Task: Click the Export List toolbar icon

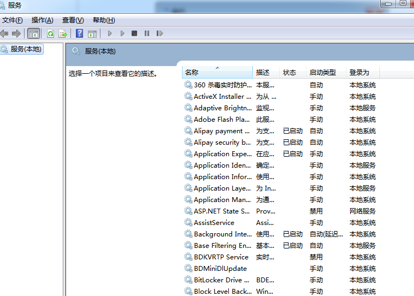Action: point(63,33)
